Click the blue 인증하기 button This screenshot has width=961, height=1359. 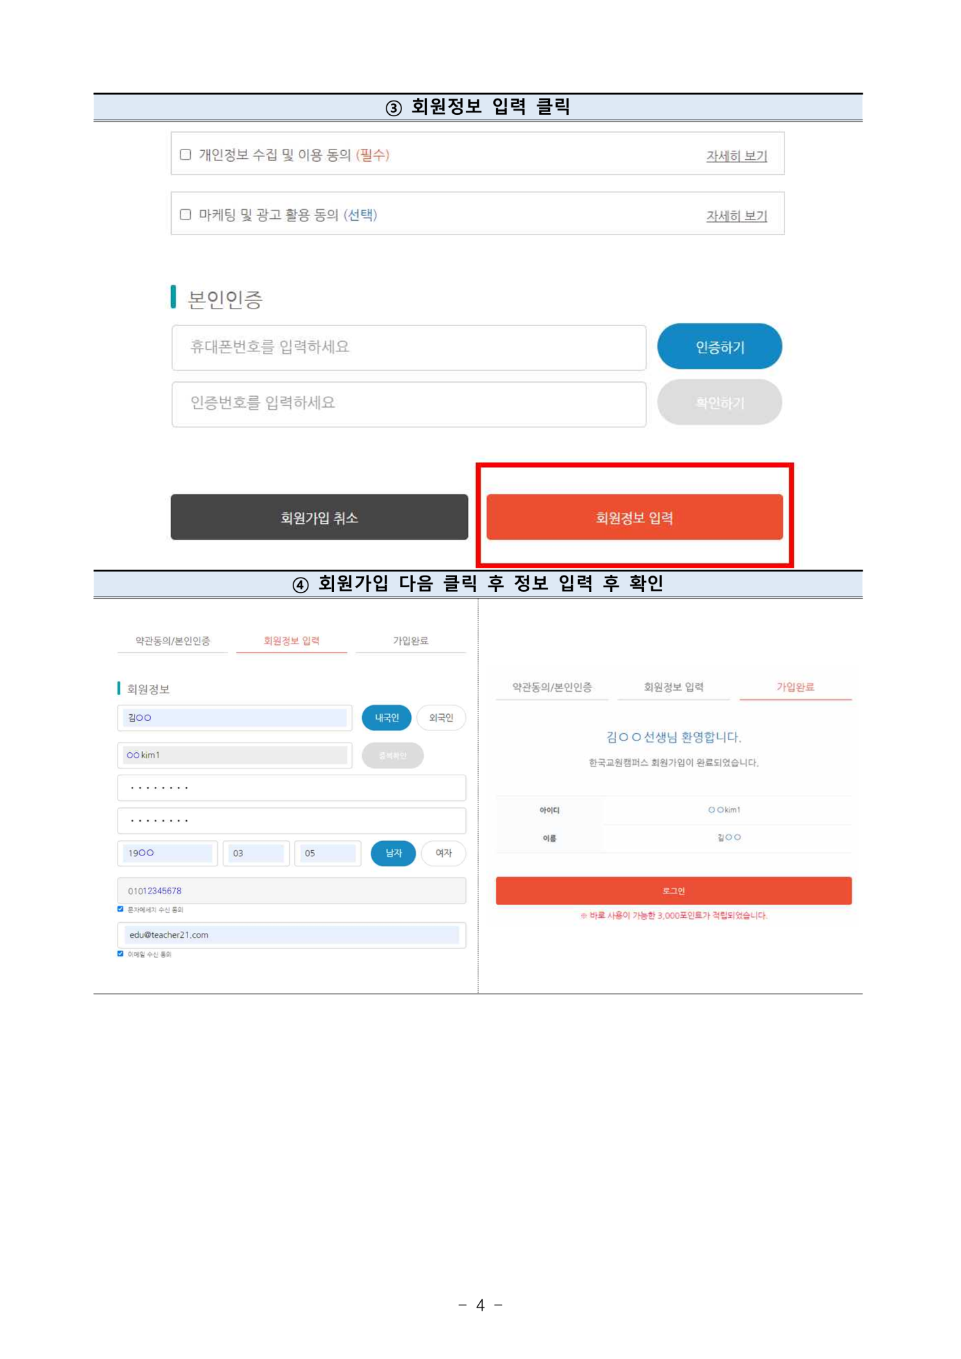point(720,347)
